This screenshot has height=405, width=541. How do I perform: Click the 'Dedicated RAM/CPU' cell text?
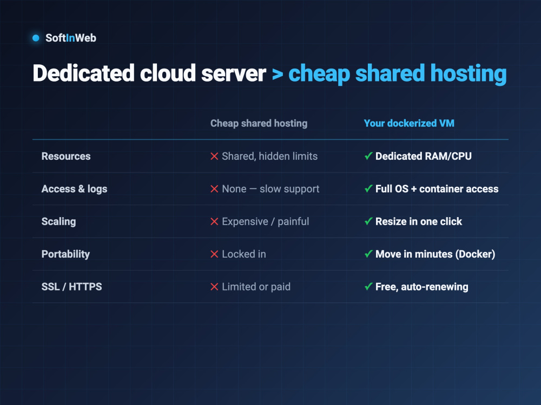[x=424, y=157]
